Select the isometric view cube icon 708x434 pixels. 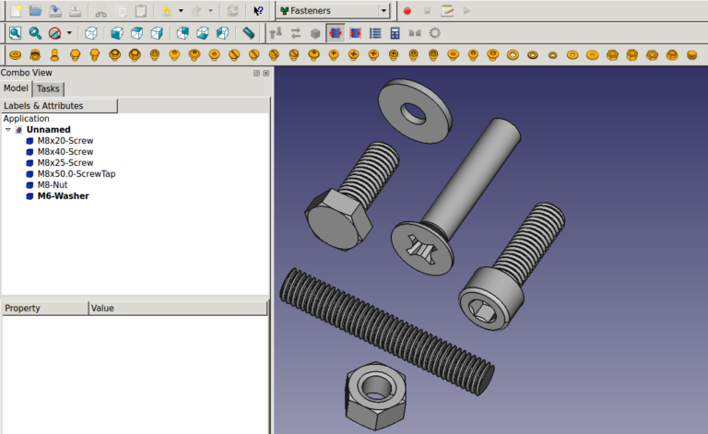tap(90, 33)
